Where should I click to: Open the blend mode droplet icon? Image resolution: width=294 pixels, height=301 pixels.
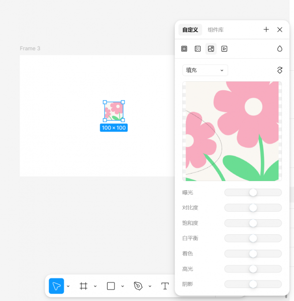279,49
